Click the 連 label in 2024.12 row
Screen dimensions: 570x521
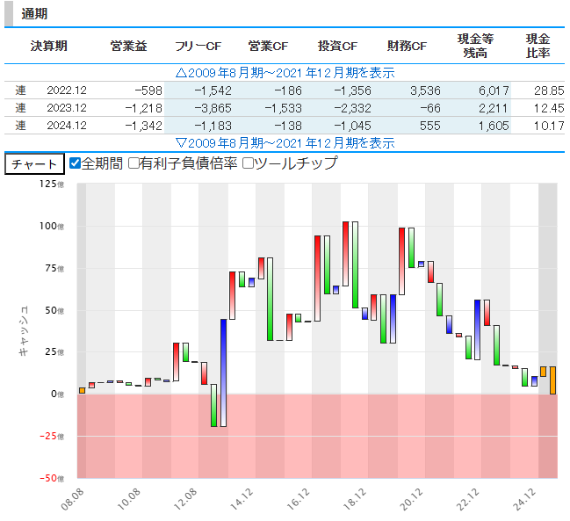coord(20,126)
